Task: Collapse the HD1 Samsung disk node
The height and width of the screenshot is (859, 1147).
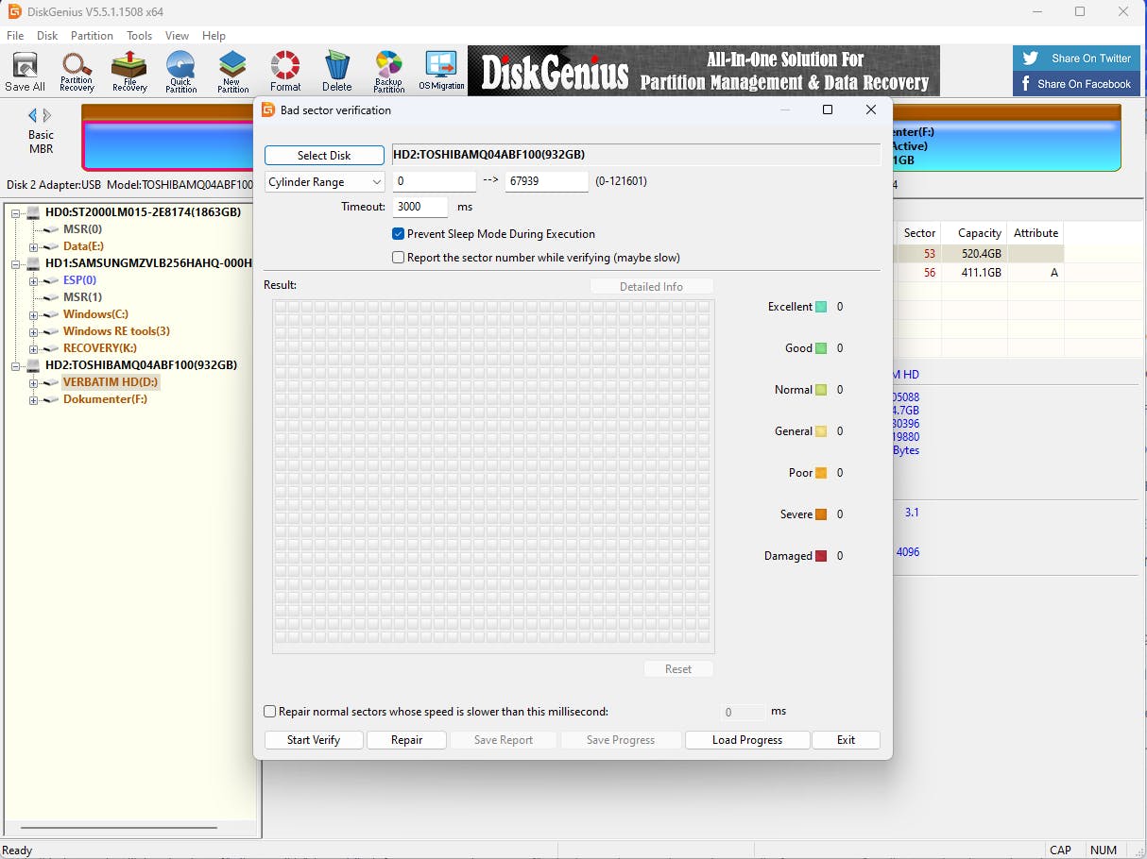Action: 17,263
